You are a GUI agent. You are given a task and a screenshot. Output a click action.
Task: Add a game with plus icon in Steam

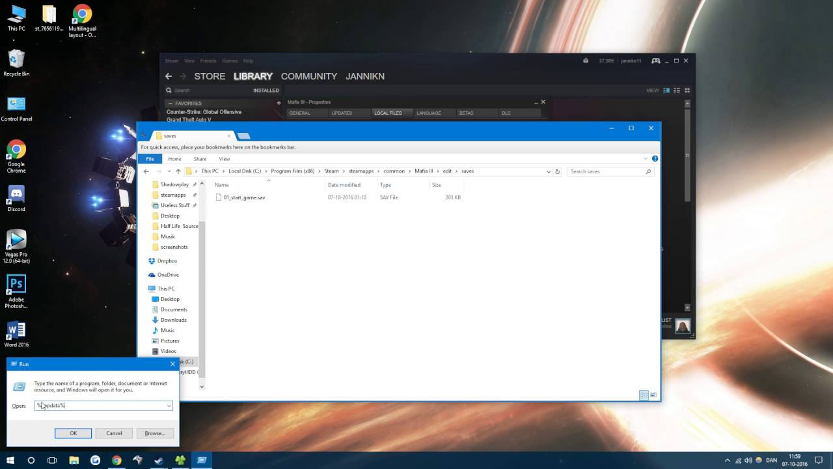279,103
